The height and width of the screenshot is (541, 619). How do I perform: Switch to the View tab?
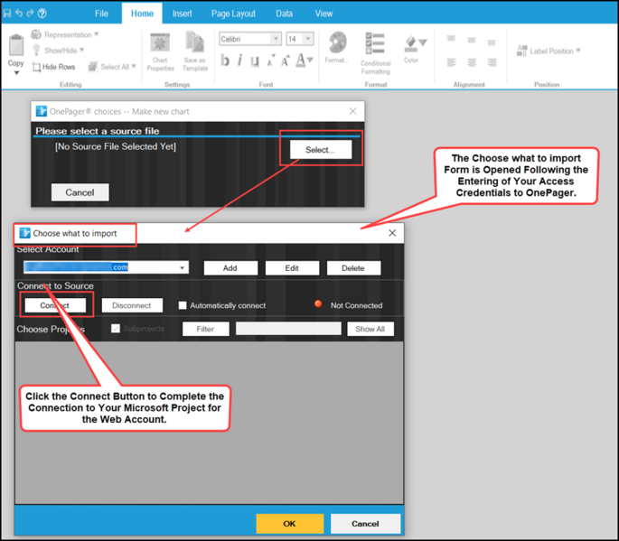tap(324, 14)
